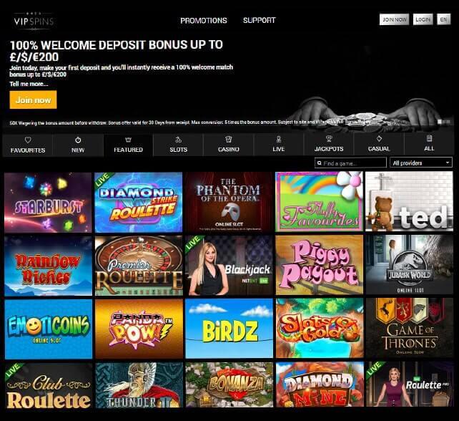This screenshot has width=459, height=421.
Task: Click the orange Join now banner button
Action: pos(33,100)
